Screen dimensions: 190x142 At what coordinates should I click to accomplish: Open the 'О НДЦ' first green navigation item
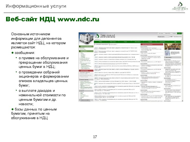click(x=100, y=42)
